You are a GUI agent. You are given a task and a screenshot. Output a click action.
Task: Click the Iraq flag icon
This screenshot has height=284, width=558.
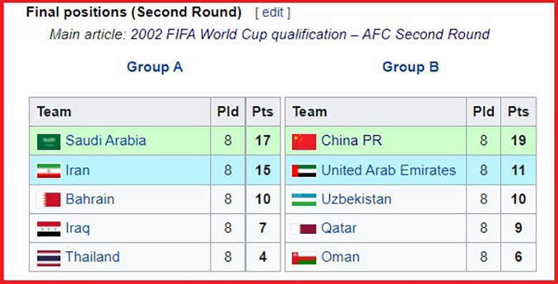point(49,229)
